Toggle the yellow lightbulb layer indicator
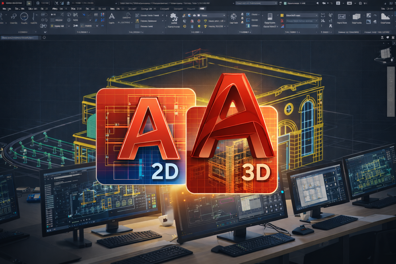396x264 pixels. tap(52, 26)
